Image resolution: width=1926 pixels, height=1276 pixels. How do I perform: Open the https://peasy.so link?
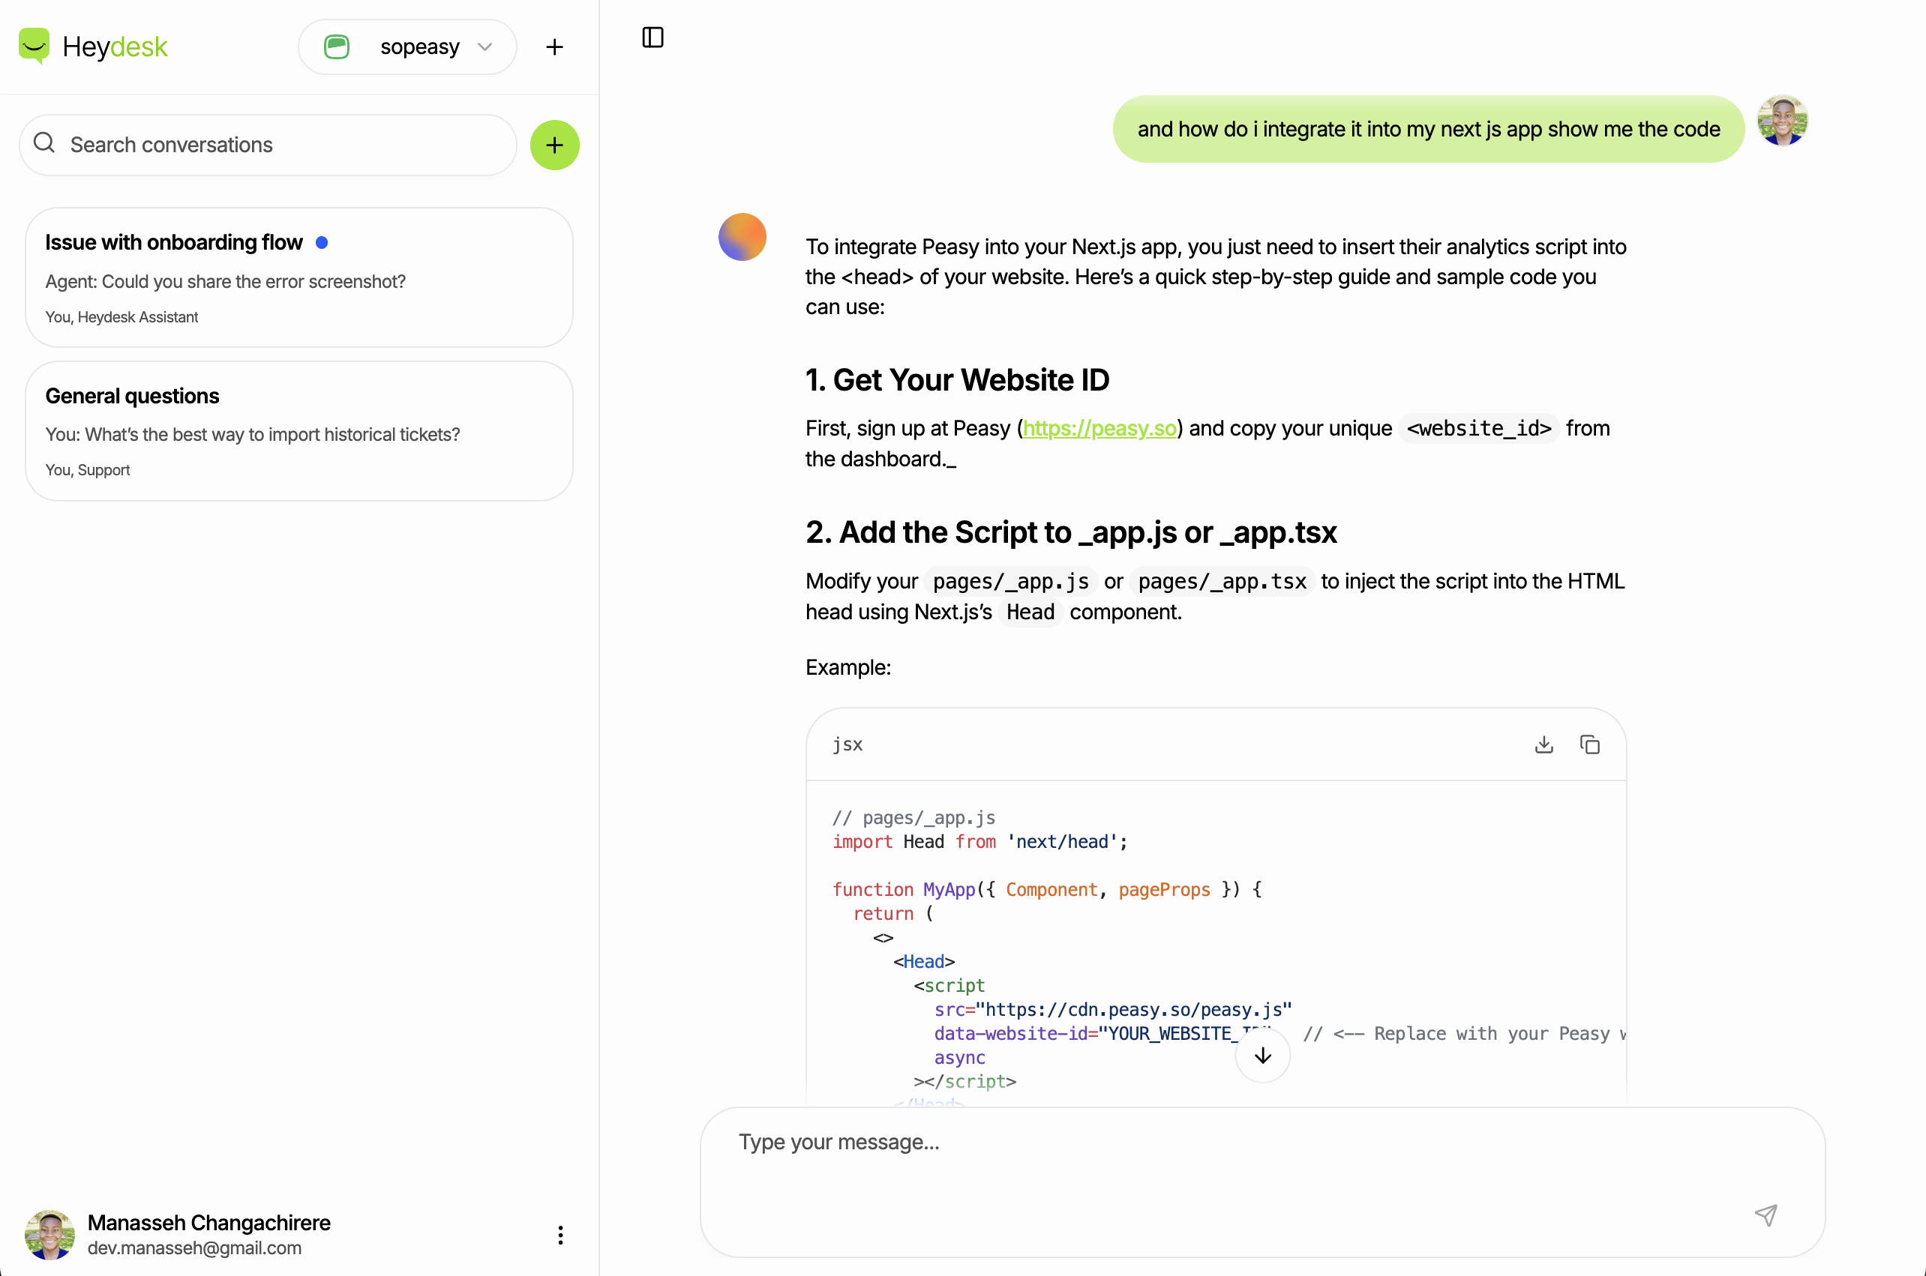coord(1099,429)
